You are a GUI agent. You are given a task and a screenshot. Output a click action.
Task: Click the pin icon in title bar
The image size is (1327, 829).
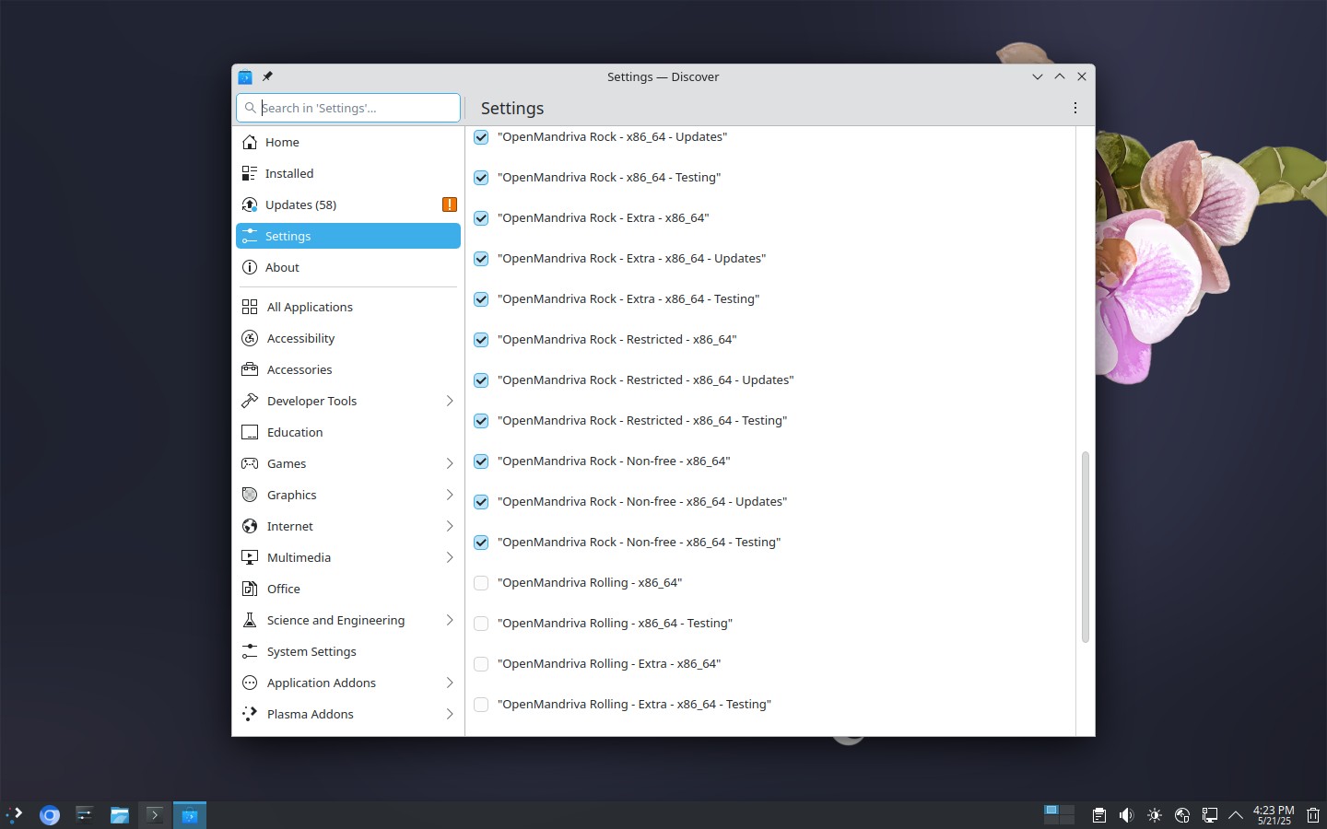267,76
